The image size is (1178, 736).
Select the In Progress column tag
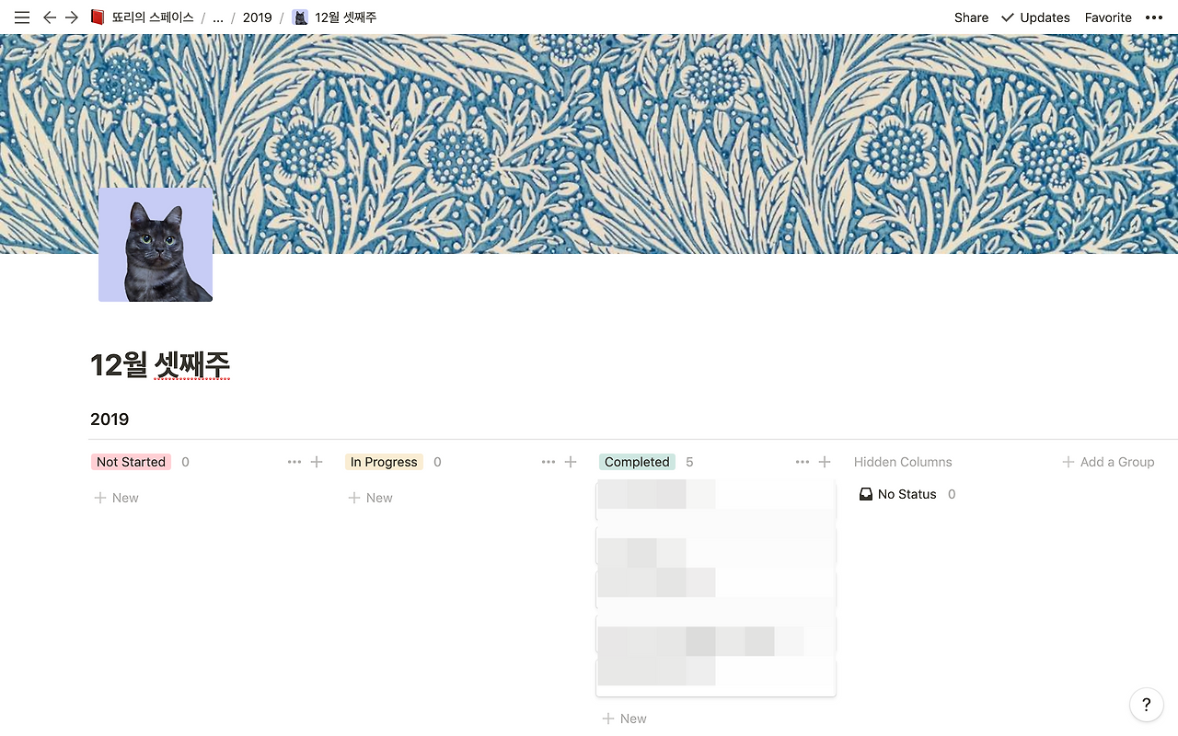(384, 462)
